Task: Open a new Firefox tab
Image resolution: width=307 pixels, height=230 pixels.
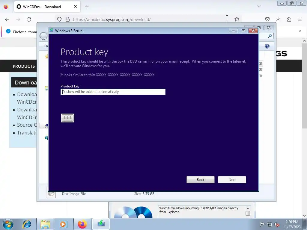Action: coord(87,7)
